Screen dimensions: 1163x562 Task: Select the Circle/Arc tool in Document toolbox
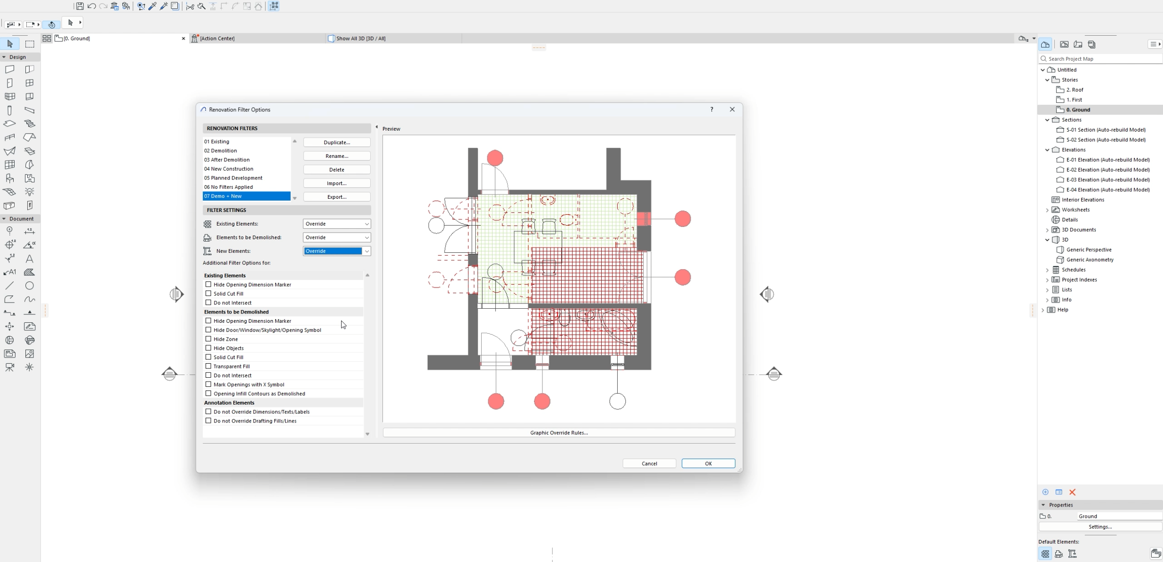(30, 286)
